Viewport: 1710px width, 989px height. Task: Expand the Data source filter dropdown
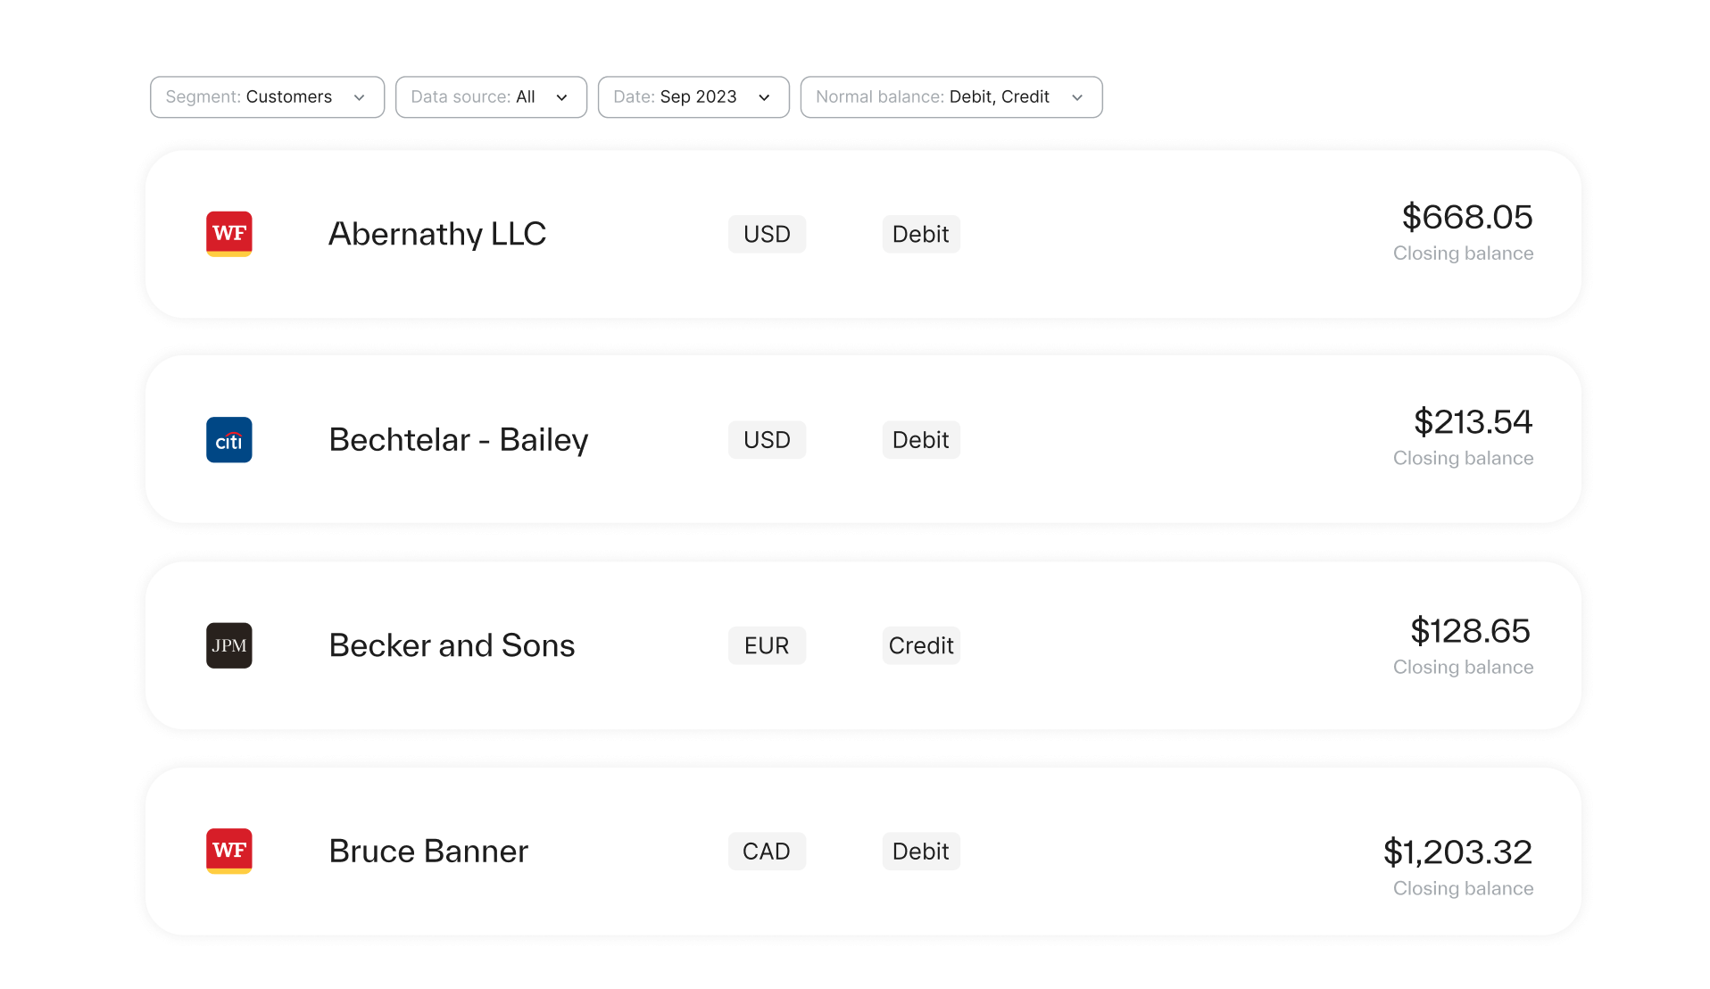pyautogui.click(x=491, y=97)
